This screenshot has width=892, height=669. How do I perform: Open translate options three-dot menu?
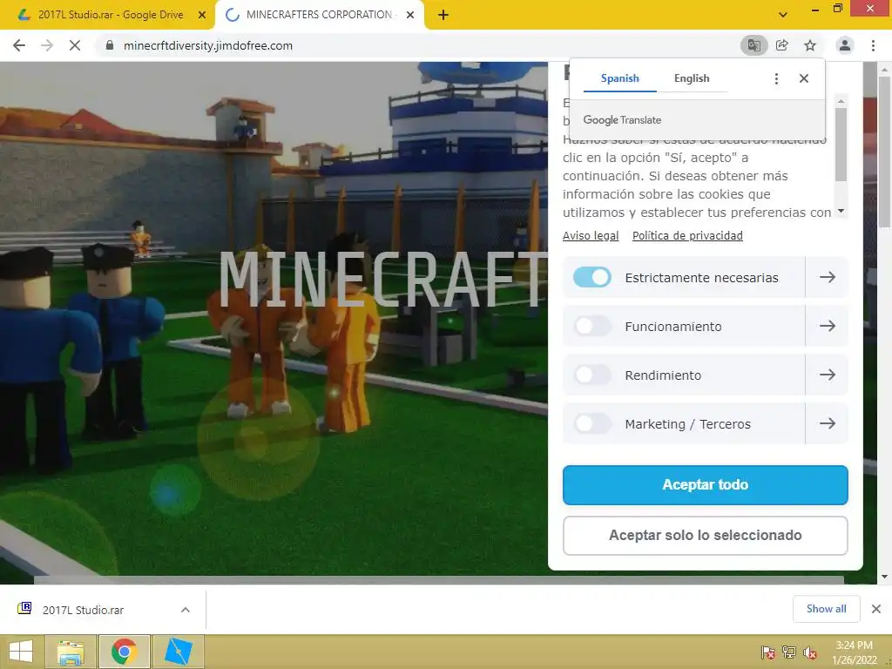point(776,78)
